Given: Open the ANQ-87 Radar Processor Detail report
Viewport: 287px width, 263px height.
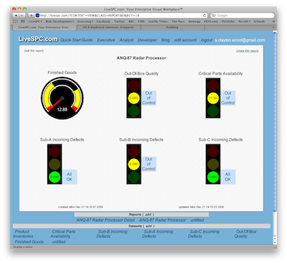Looking at the screenshot, I should (105, 220).
